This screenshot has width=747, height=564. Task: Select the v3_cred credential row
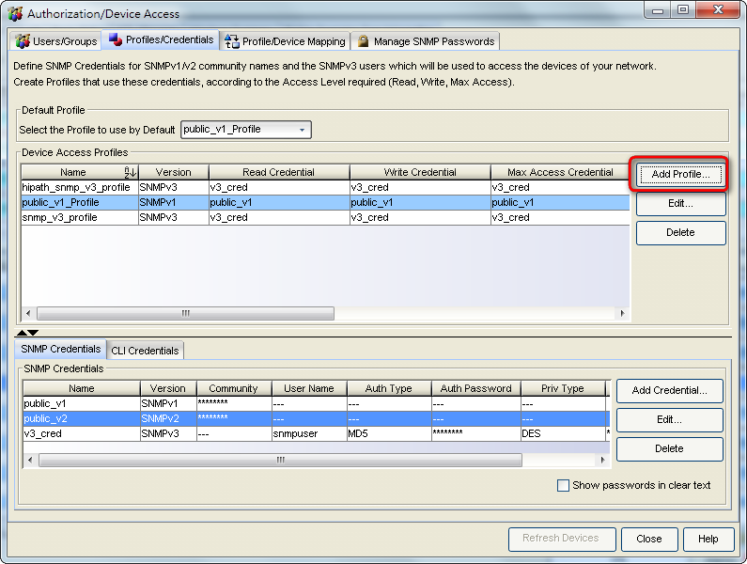pyautogui.click(x=317, y=434)
